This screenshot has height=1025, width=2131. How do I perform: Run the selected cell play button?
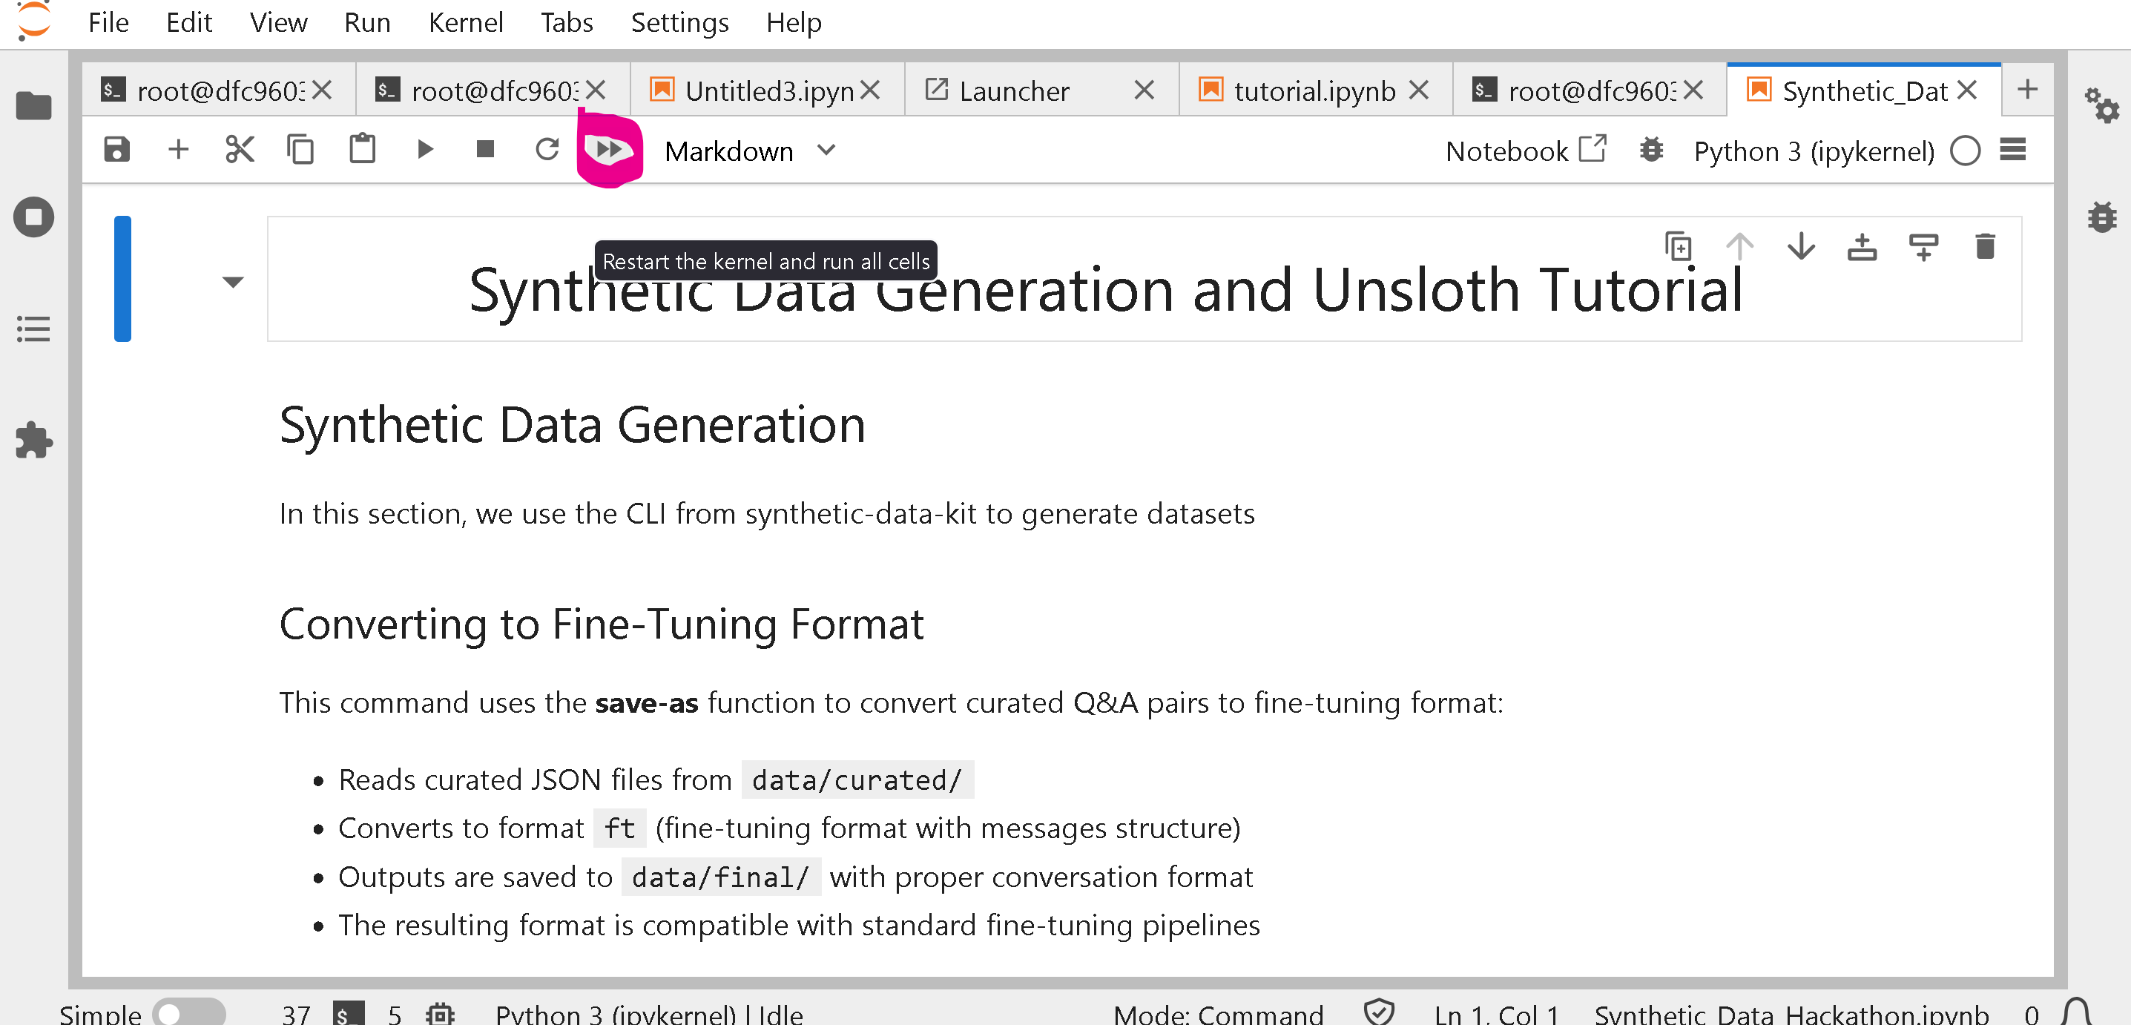pyautogui.click(x=424, y=150)
